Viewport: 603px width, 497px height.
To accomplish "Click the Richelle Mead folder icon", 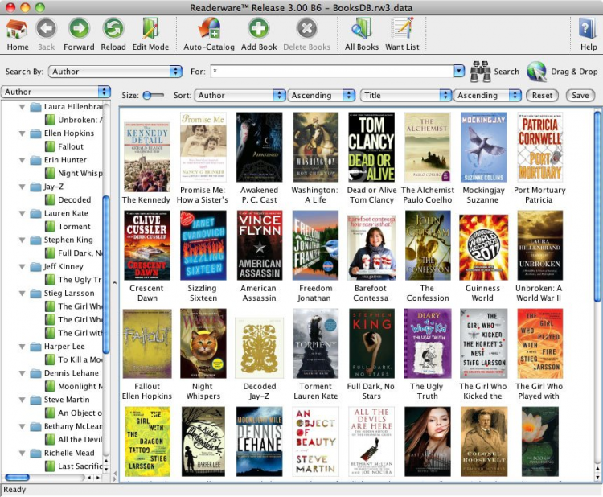I will coord(35,453).
